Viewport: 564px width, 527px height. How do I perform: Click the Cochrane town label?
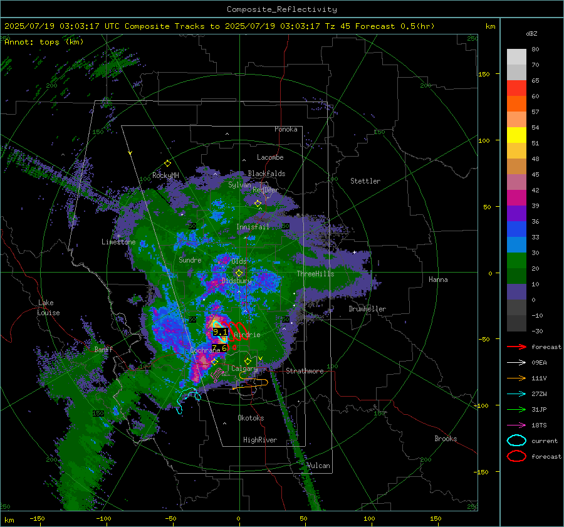(205, 350)
